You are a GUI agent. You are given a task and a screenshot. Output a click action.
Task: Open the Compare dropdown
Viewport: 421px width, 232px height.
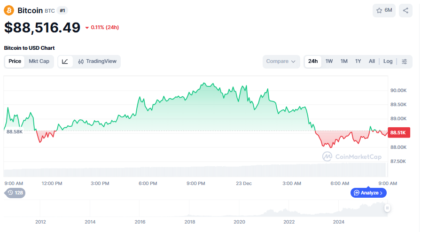point(281,62)
